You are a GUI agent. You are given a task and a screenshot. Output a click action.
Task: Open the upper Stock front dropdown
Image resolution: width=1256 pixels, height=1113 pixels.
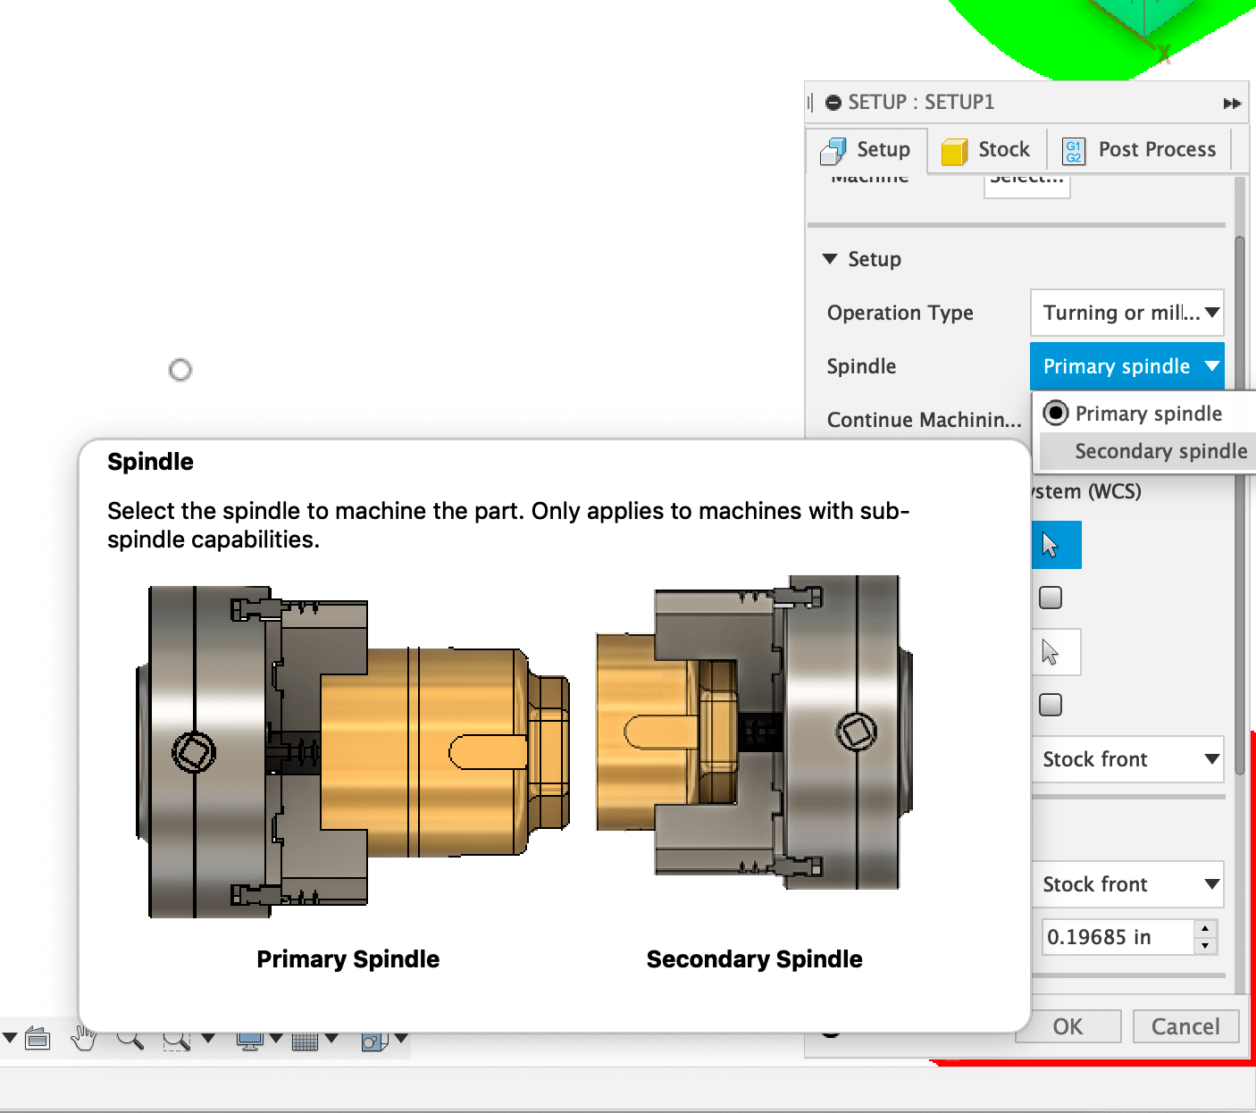tap(1128, 759)
